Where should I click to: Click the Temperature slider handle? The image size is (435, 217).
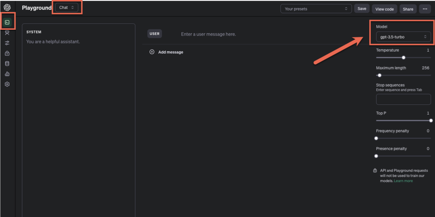[404, 58]
